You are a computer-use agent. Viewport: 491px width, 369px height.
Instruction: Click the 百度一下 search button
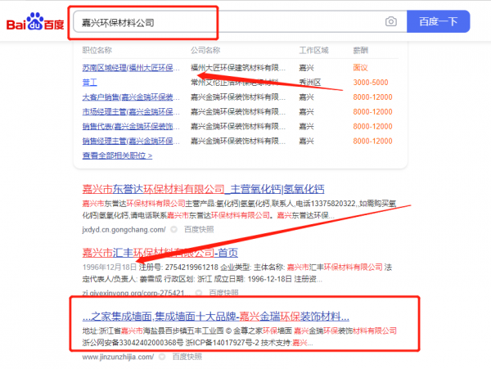(x=437, y=21)
